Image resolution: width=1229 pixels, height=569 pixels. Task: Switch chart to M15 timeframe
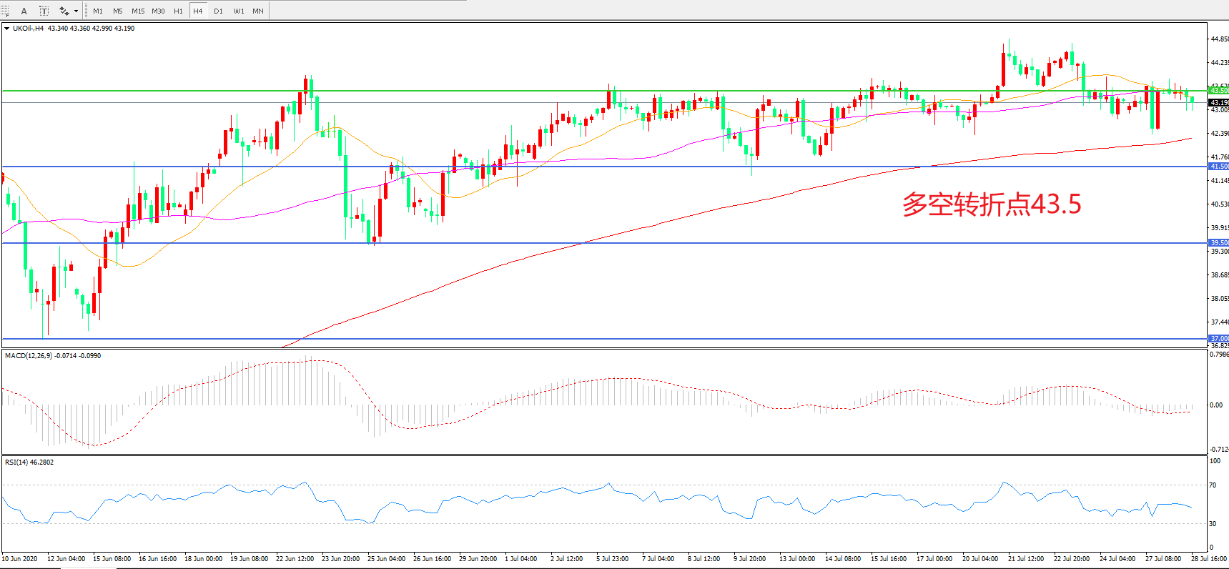pyautogui.click(x=138, y=11)
